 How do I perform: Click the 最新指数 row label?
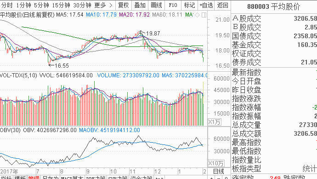click(247, 72)
